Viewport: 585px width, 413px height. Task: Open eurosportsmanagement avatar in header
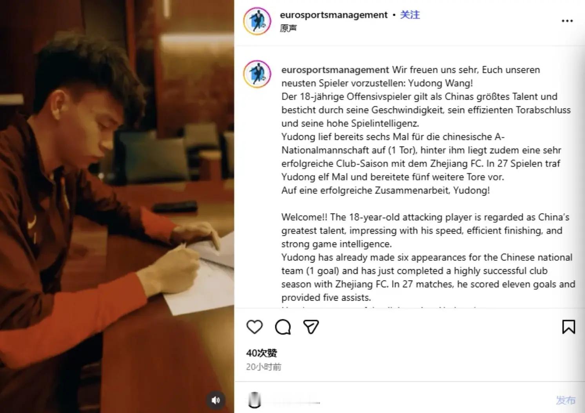click(x=257, y=21)
